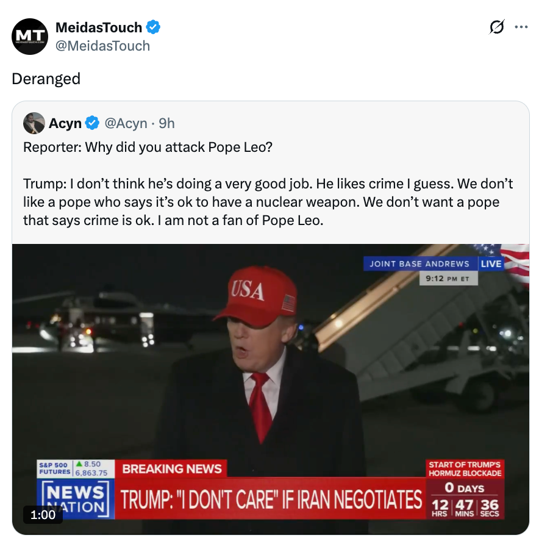Click the 1:00 video duration badge
The image size is (539, 544).
pyautogui.click(x=43, y=515)
